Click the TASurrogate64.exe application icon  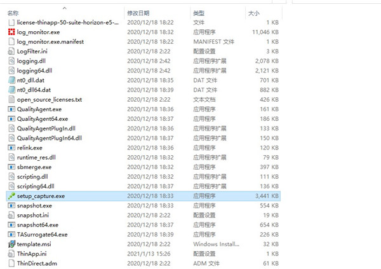click(11, 235)
